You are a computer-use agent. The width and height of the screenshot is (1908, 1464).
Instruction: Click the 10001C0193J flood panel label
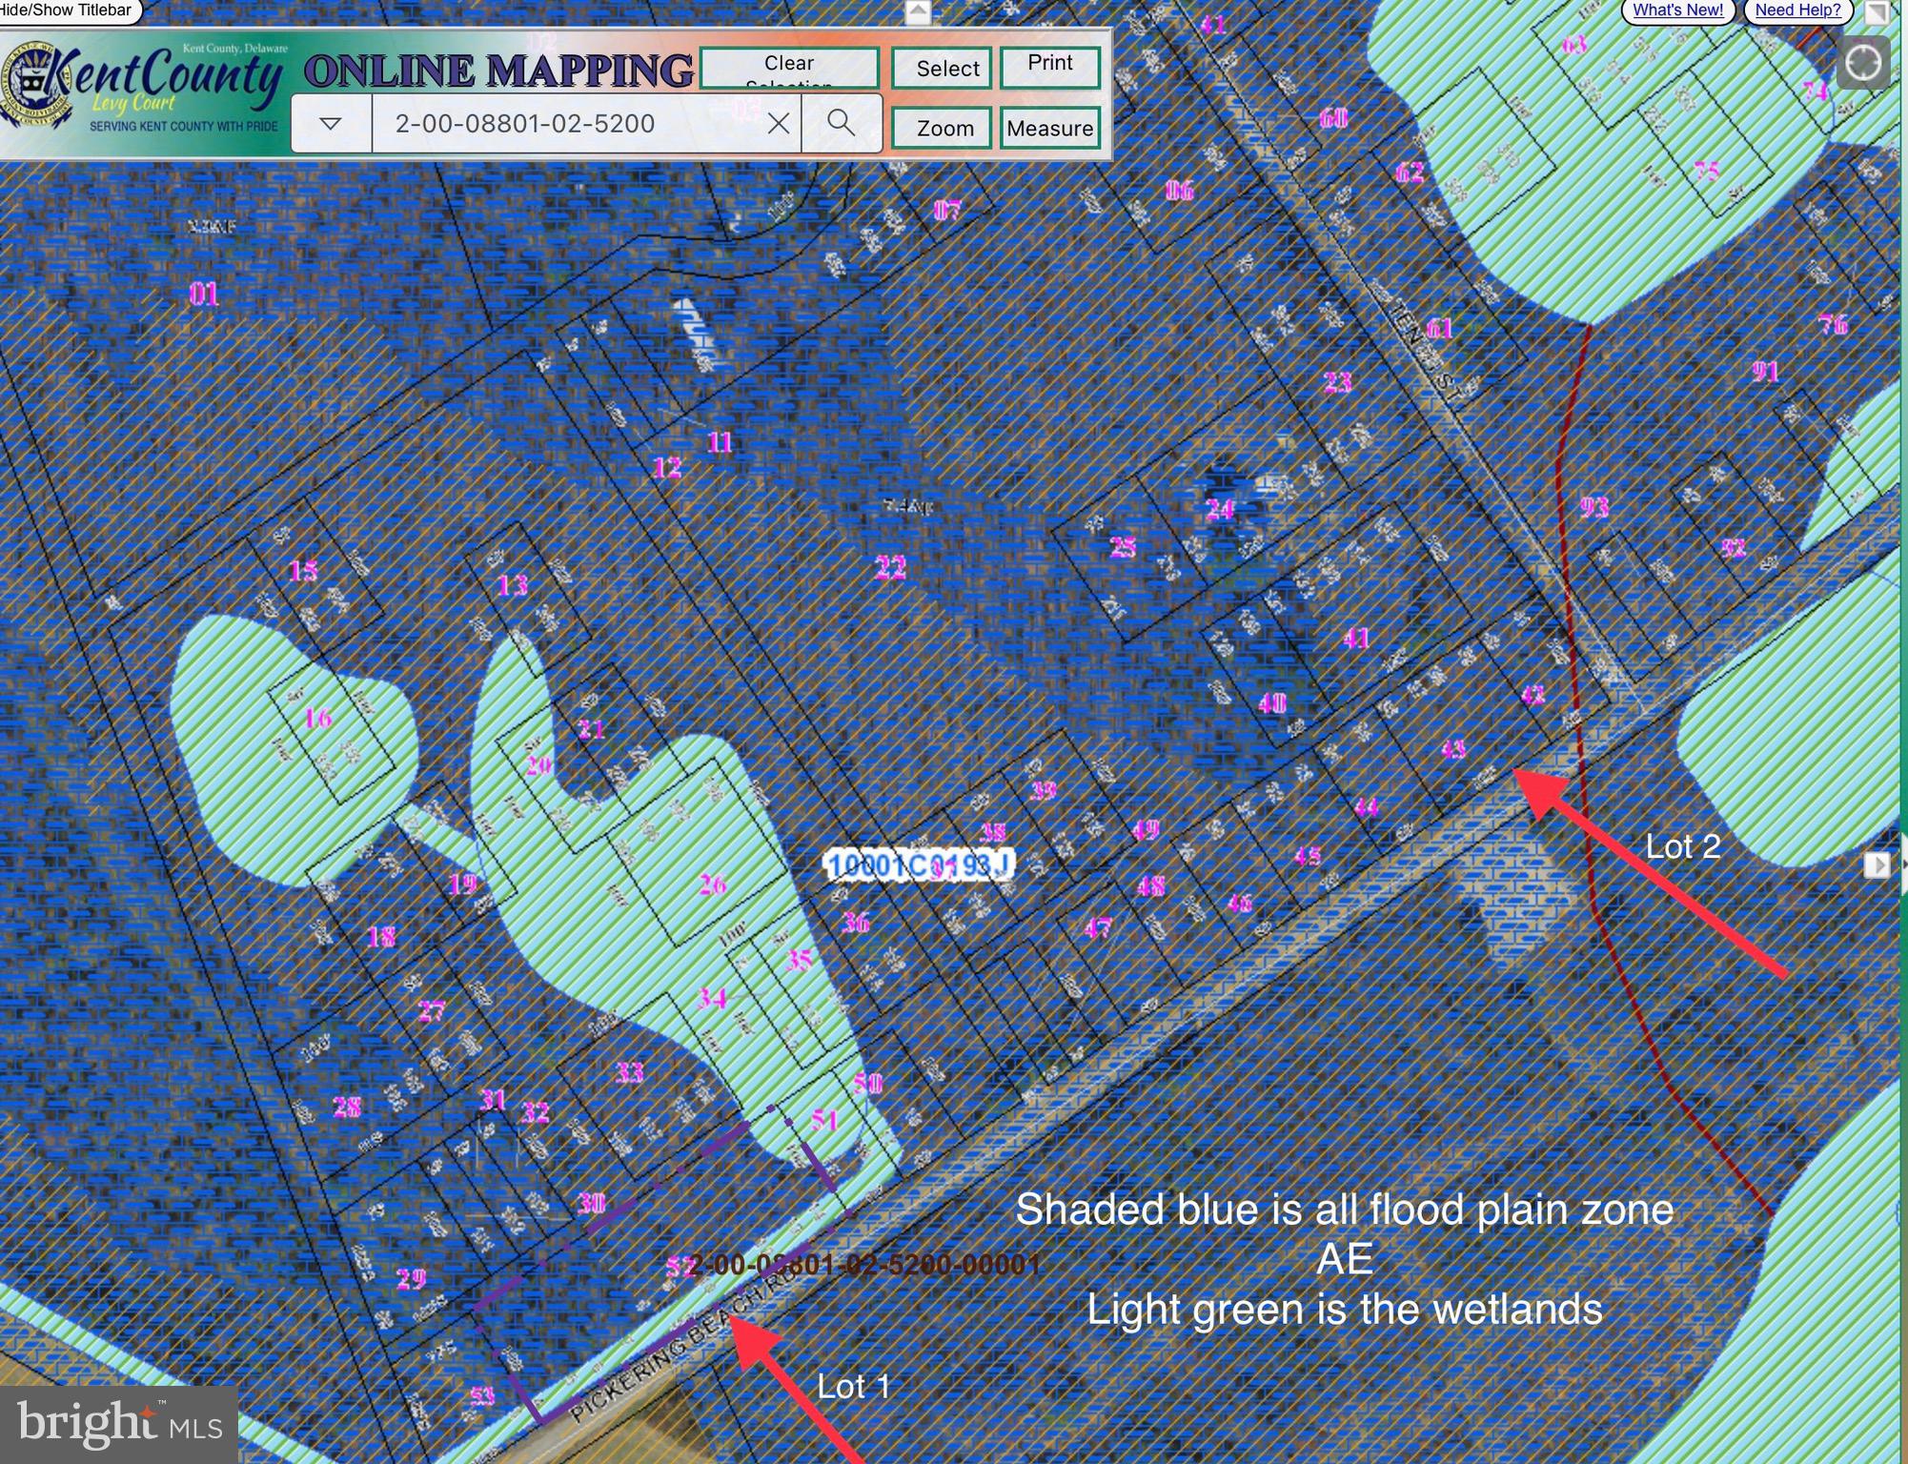pyautogui.click(x=918, y=865)
